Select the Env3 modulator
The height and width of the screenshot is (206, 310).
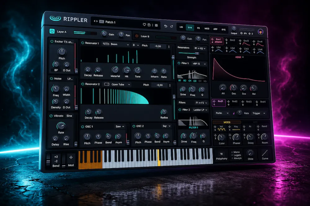tap(245, 42)
